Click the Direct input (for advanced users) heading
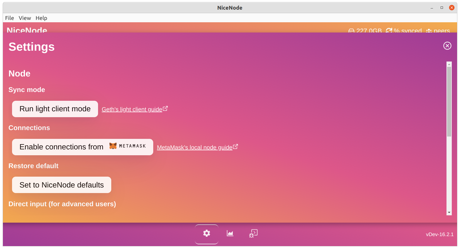This screenshot has height=249, width=460. click(x=62, y=204)
